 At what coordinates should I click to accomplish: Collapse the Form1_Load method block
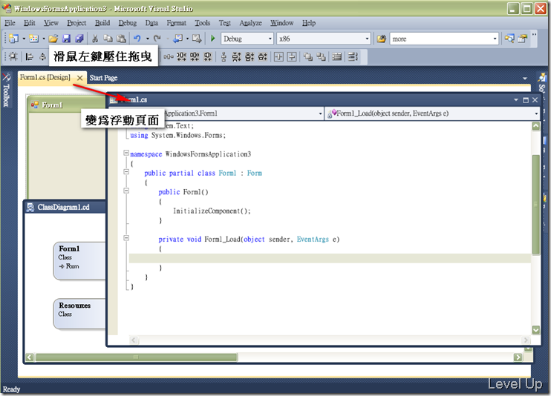coord(126,238)
